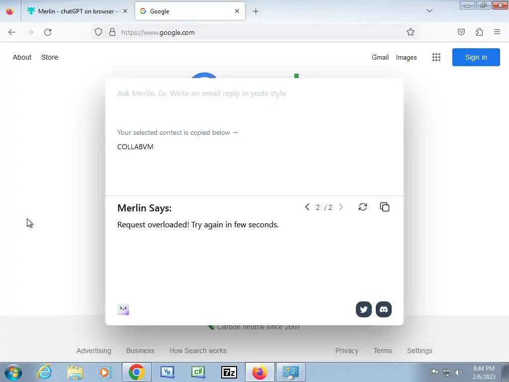
Task: Open the taskbar clock showing 8:44 PM
Action: pos(484,373)
